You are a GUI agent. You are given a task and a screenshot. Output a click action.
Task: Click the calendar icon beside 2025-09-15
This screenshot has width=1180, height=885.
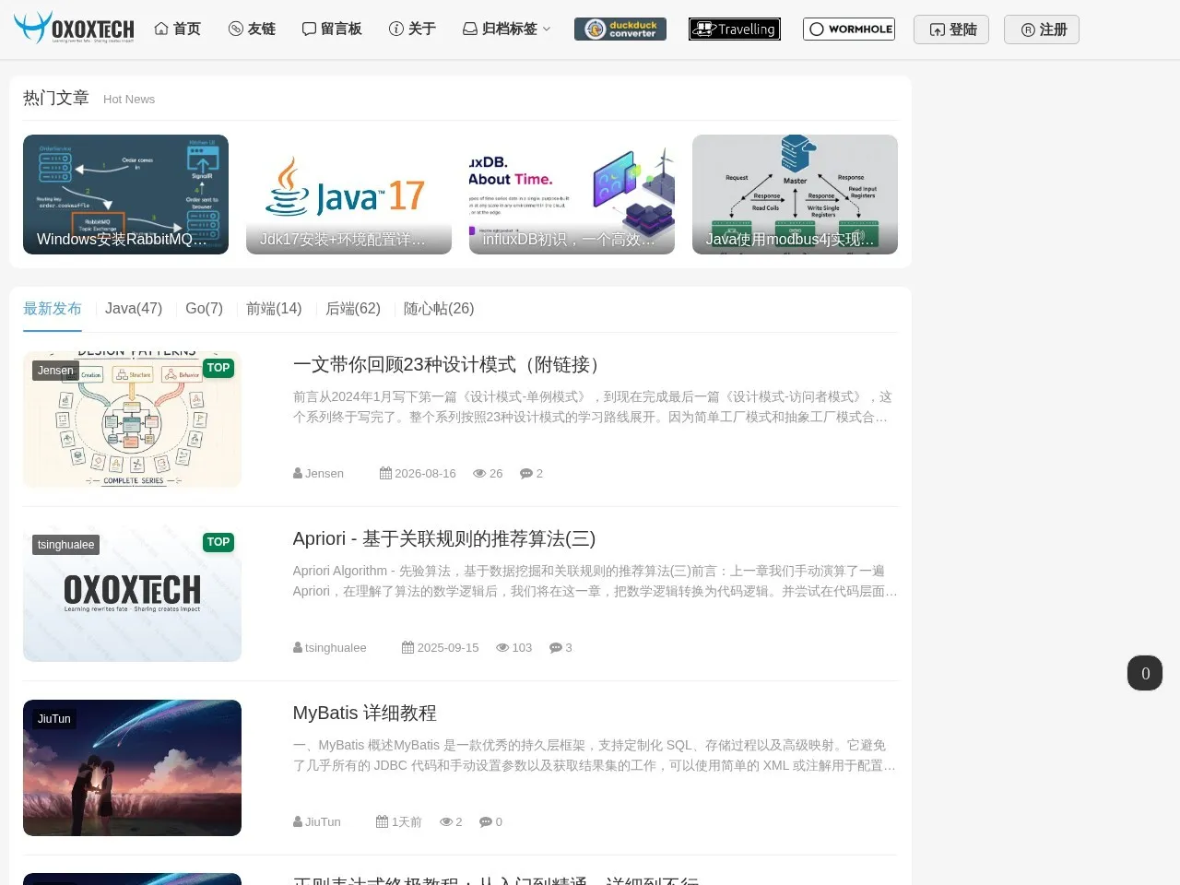[x=407, y=648]
